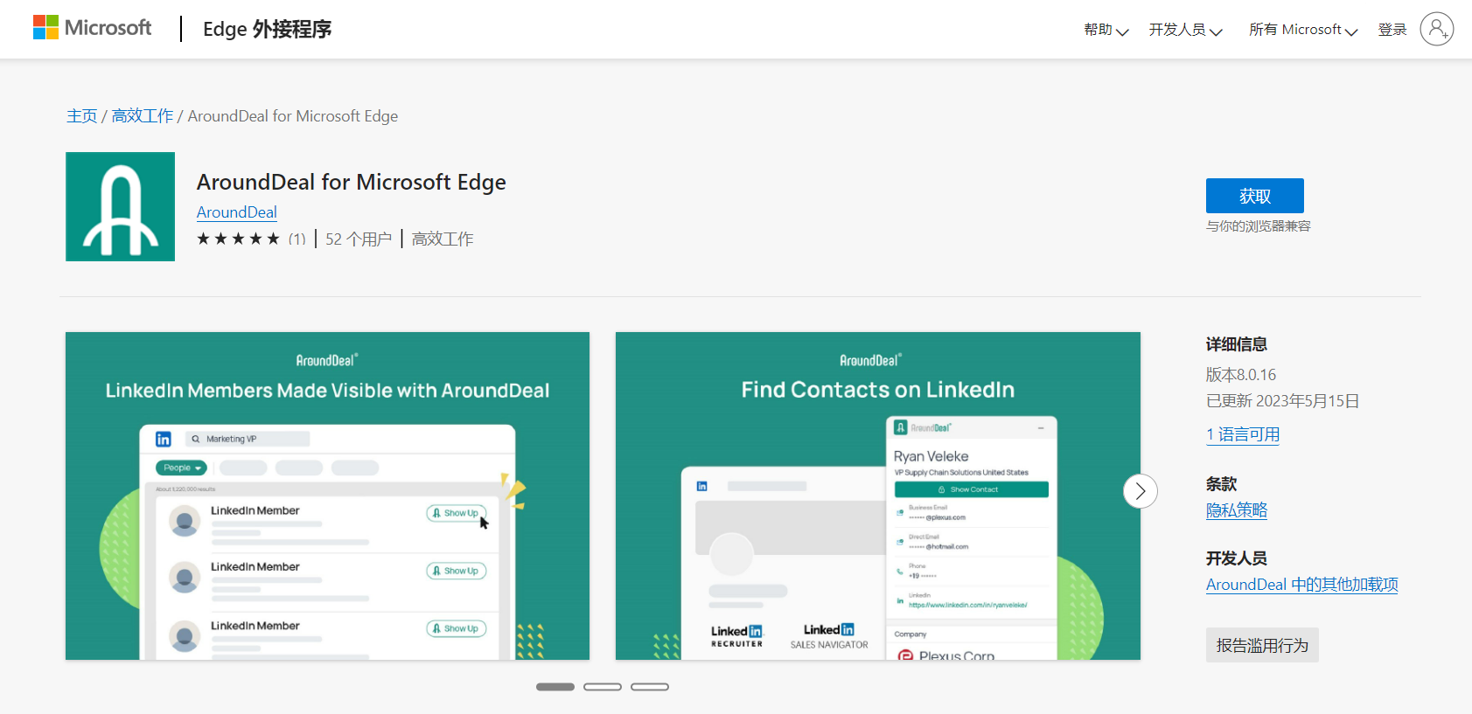
Task: Go to 主页 breadcrumb link
Action: pyautogui.click(x=81, y=116)
